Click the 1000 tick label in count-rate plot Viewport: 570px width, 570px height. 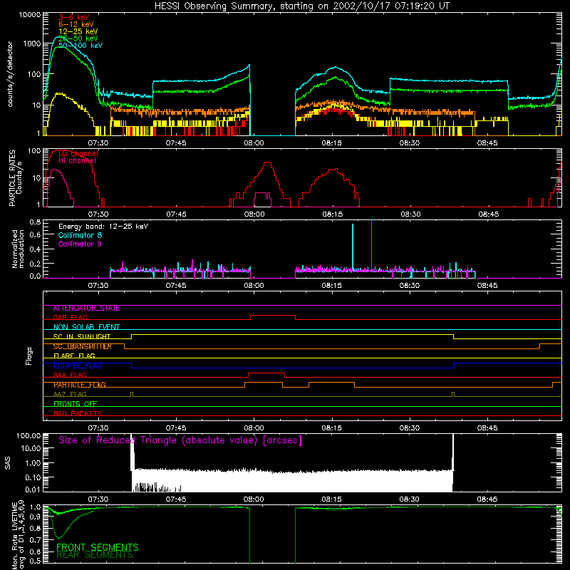[31, 43]
